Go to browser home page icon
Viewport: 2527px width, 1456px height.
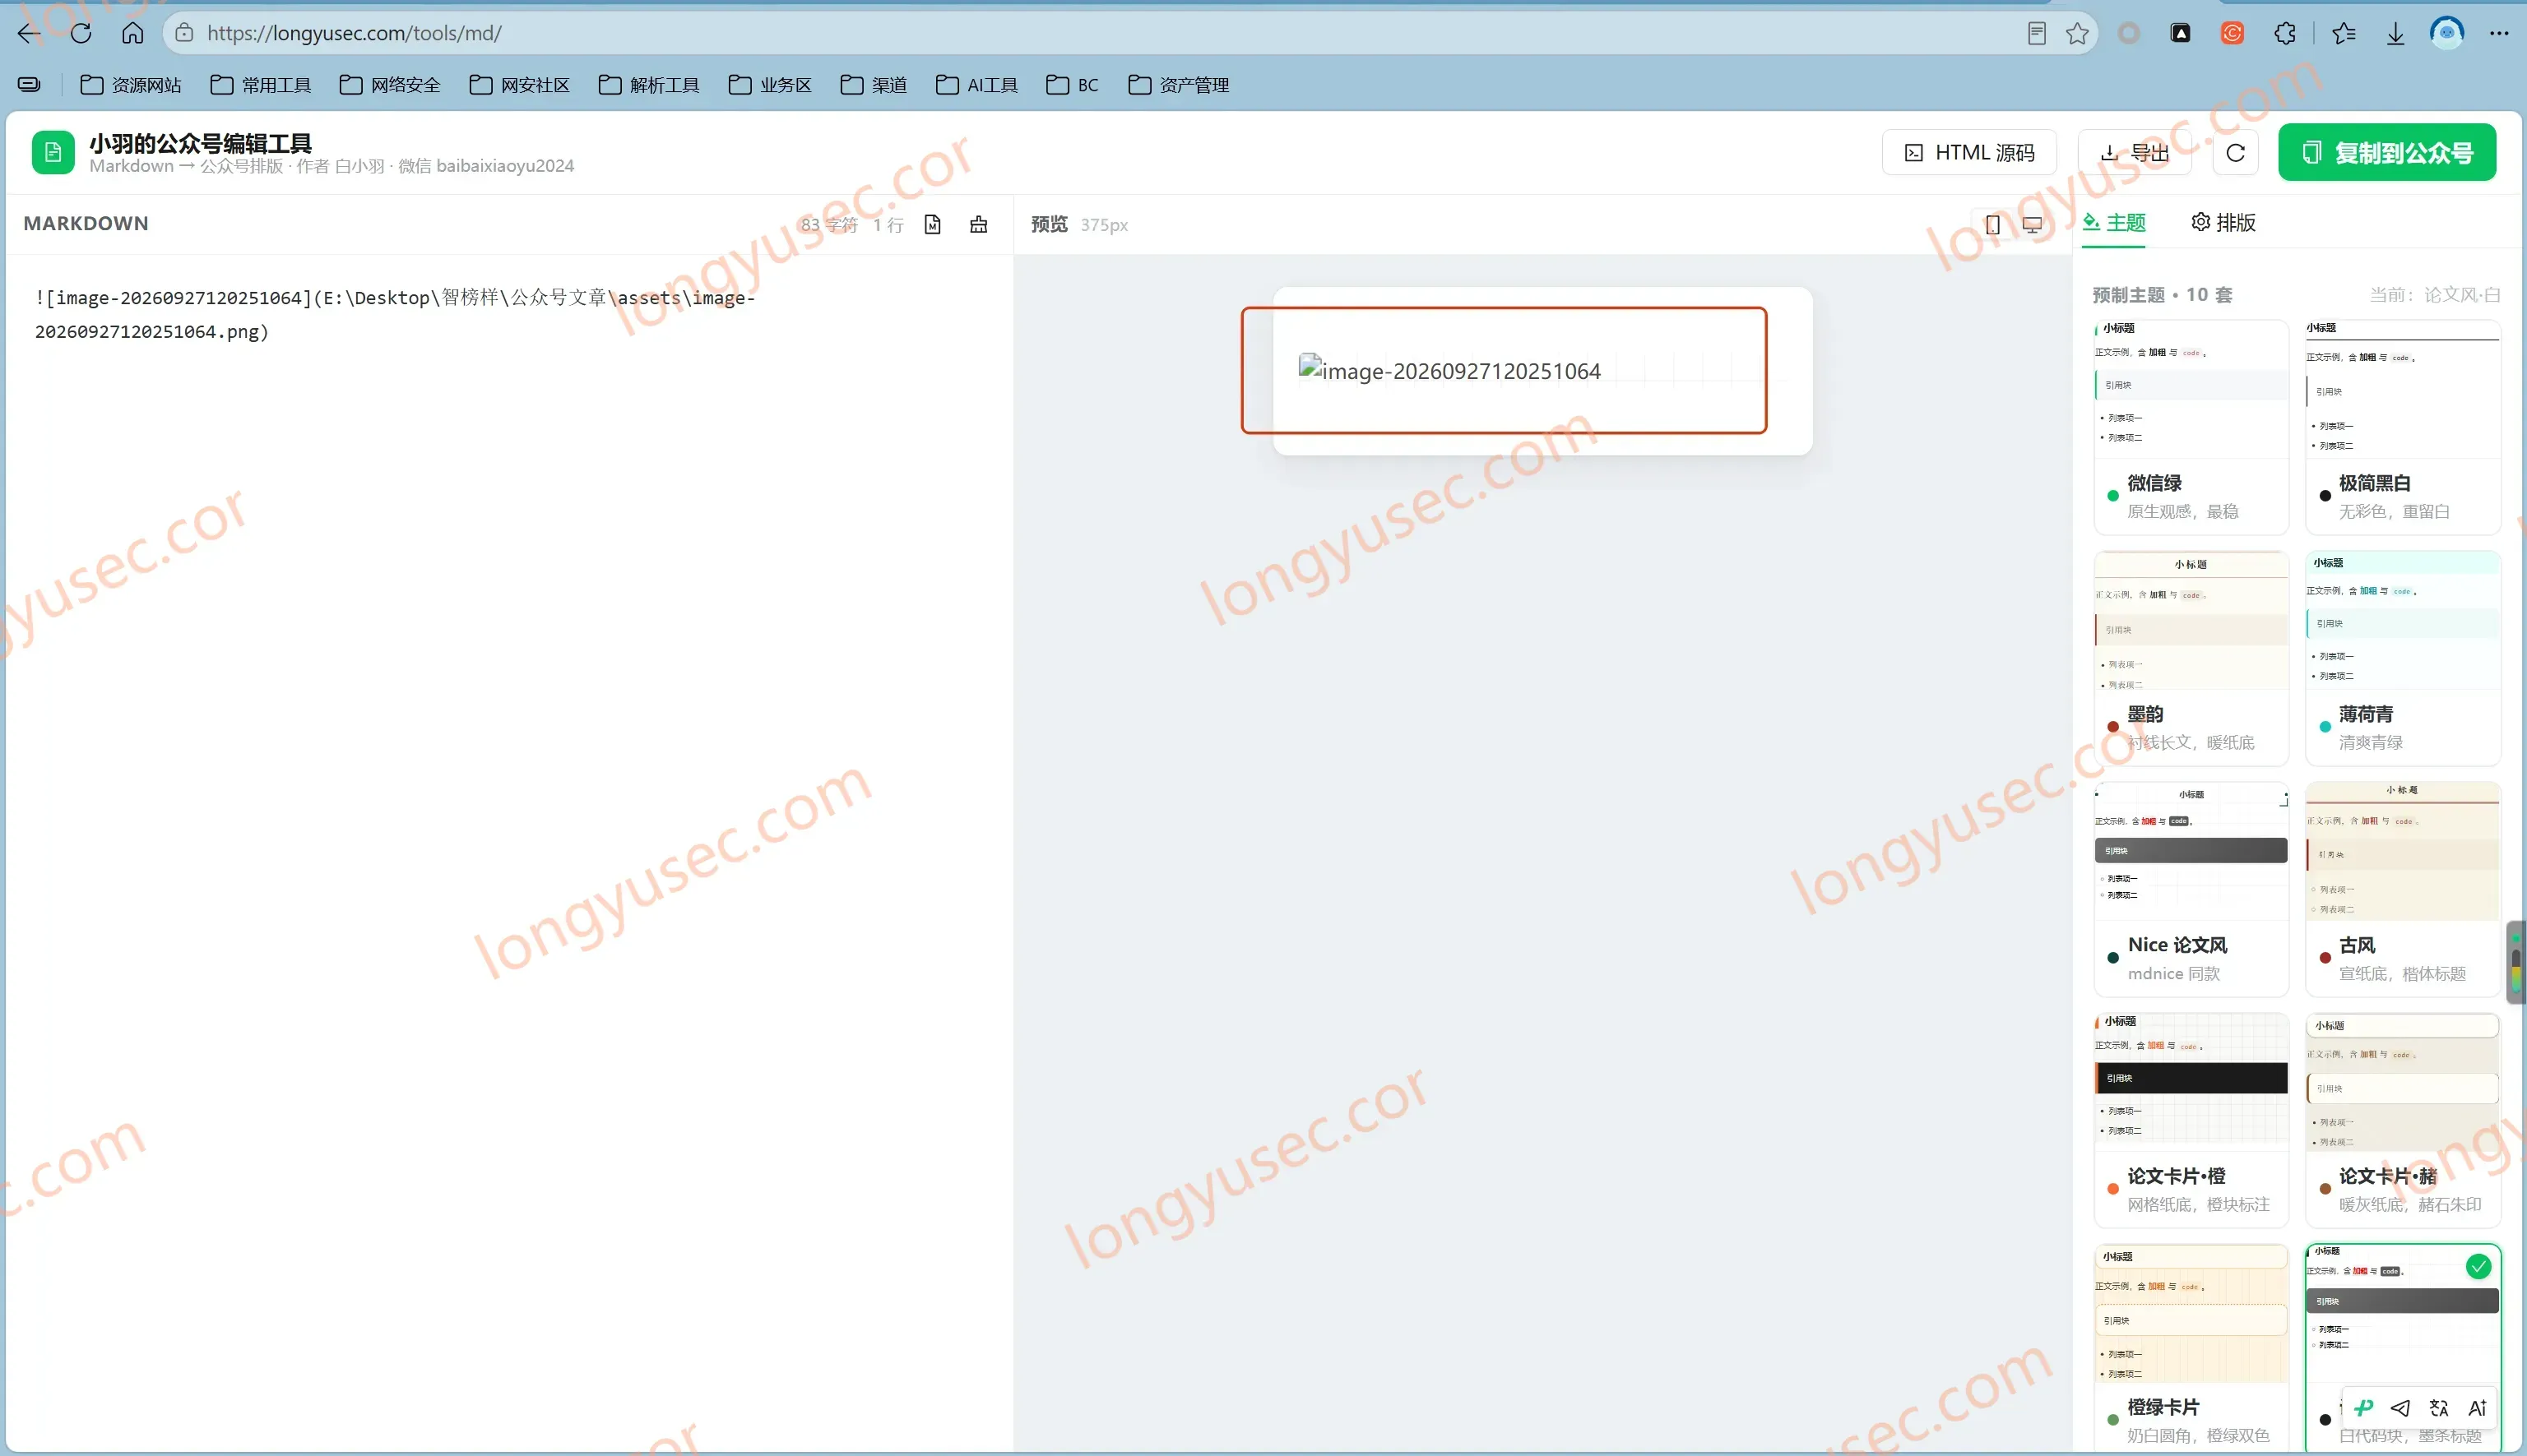132,33
